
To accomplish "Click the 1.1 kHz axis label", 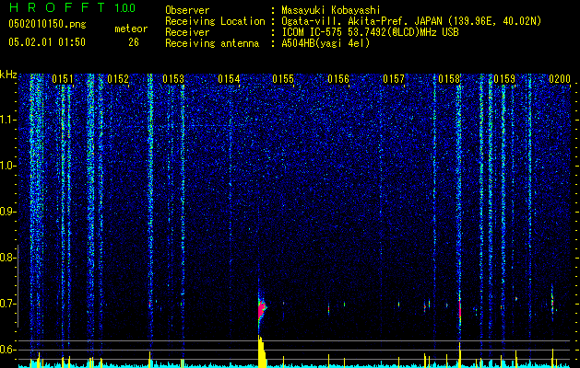I will click(x=8, y=120).
